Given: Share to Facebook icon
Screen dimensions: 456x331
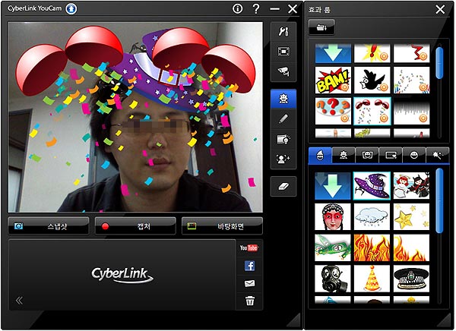Looking at the screenshot, I should click(x=250, y=266).
